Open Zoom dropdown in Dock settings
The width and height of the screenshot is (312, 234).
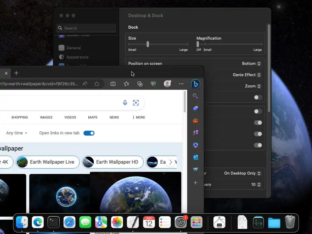pyautogui.click(x=253, y=86)
